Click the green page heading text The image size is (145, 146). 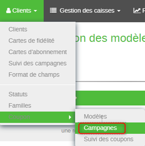(x=110, y=38)
